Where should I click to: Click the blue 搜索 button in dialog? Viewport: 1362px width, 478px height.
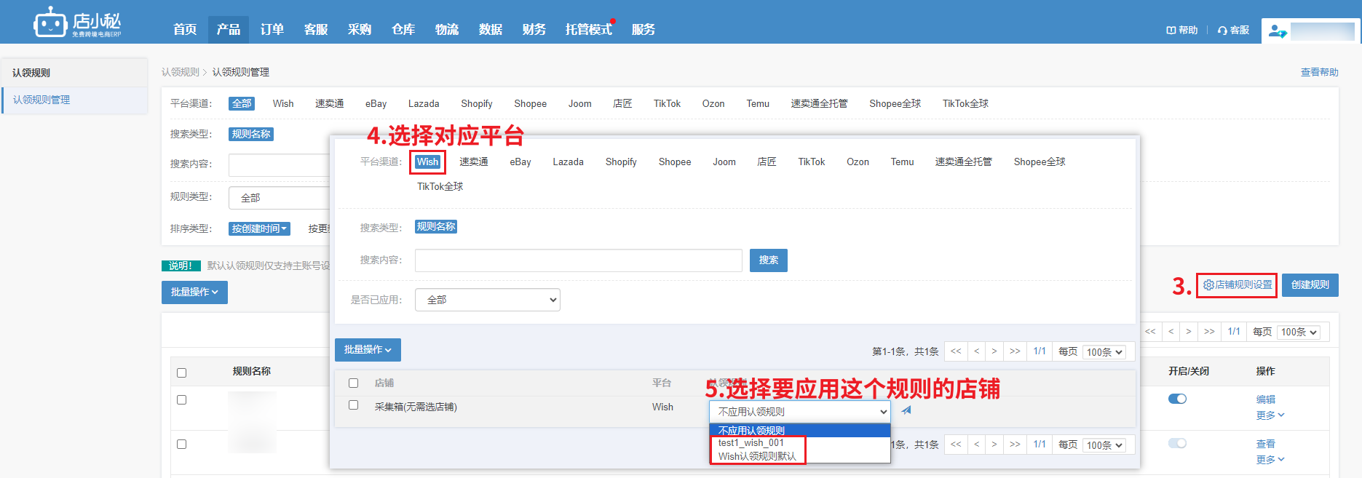point(769,260)
